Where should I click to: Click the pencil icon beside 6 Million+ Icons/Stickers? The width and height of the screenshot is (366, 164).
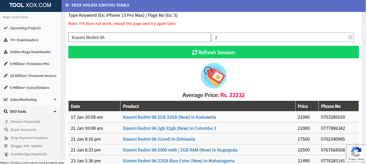coord(6,88)
